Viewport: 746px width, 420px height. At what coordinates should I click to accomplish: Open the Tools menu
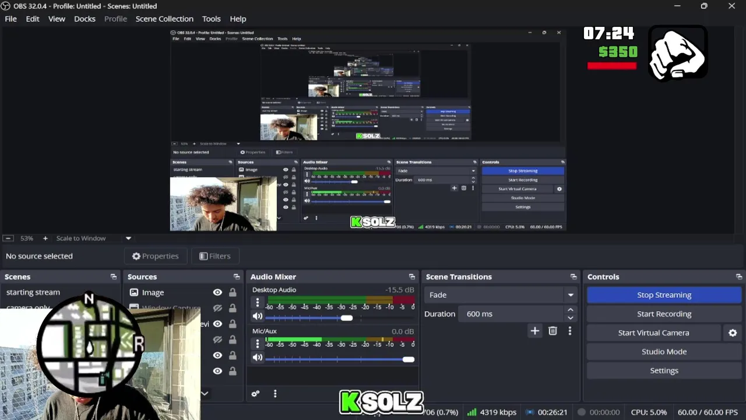[211, 19]
